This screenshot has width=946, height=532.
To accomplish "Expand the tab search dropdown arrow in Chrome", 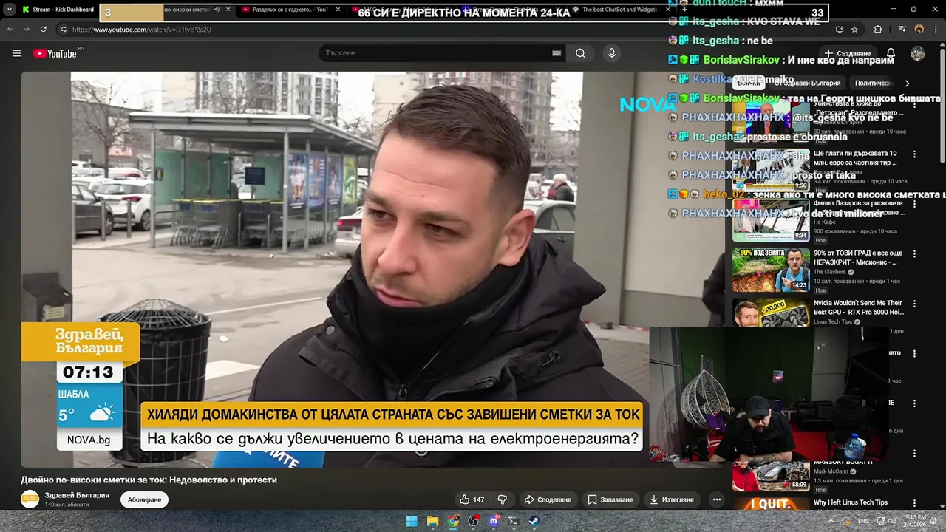I will pos(10,10).
